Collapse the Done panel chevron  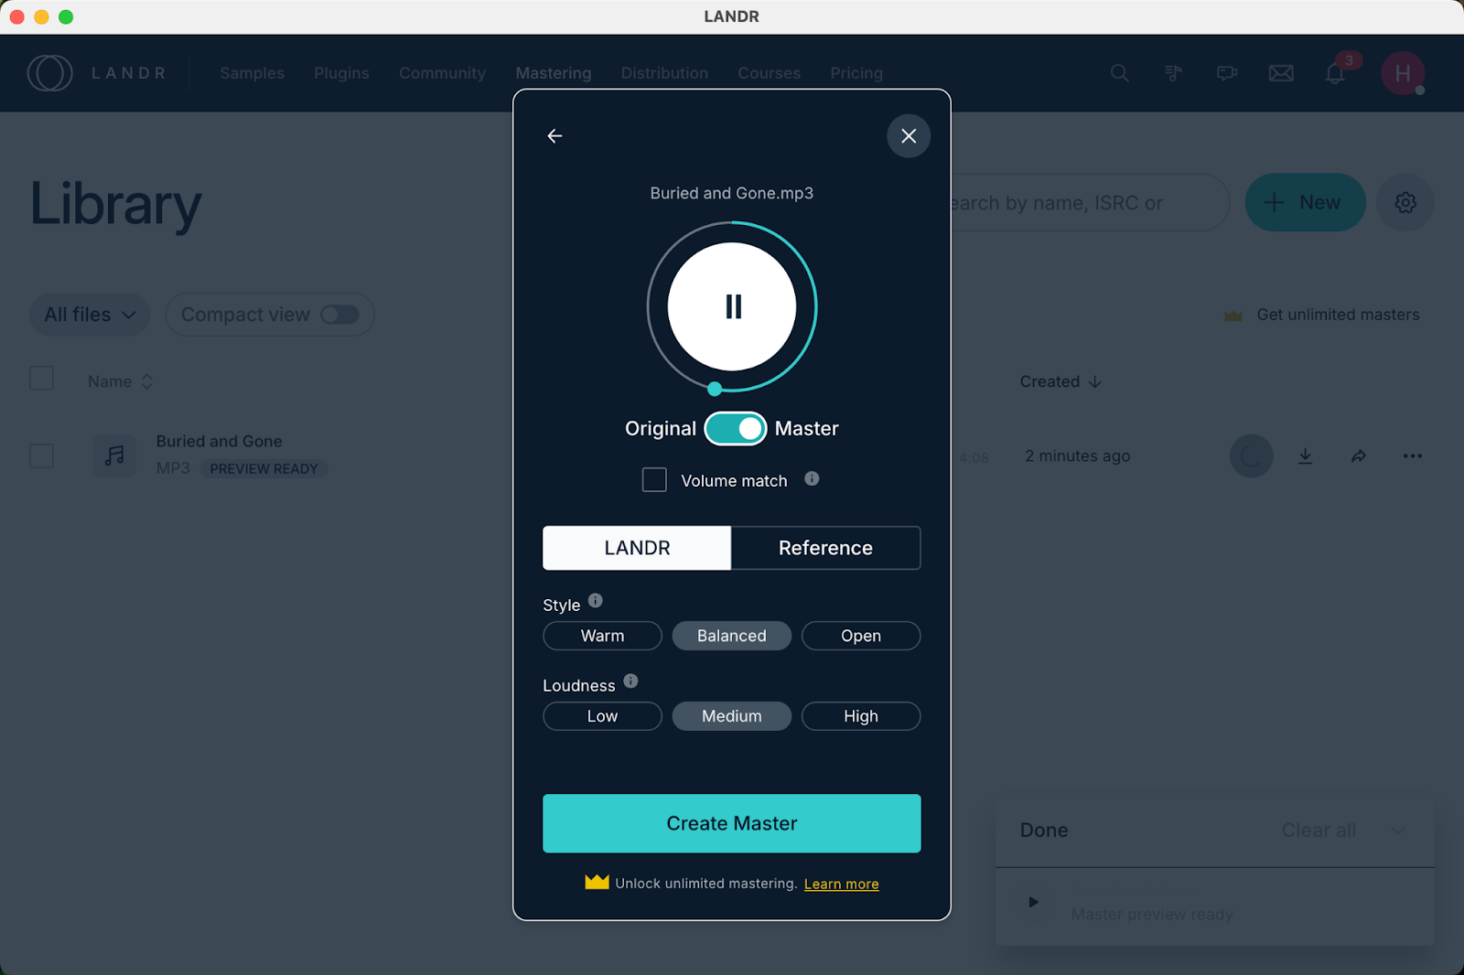[1398, 830]
